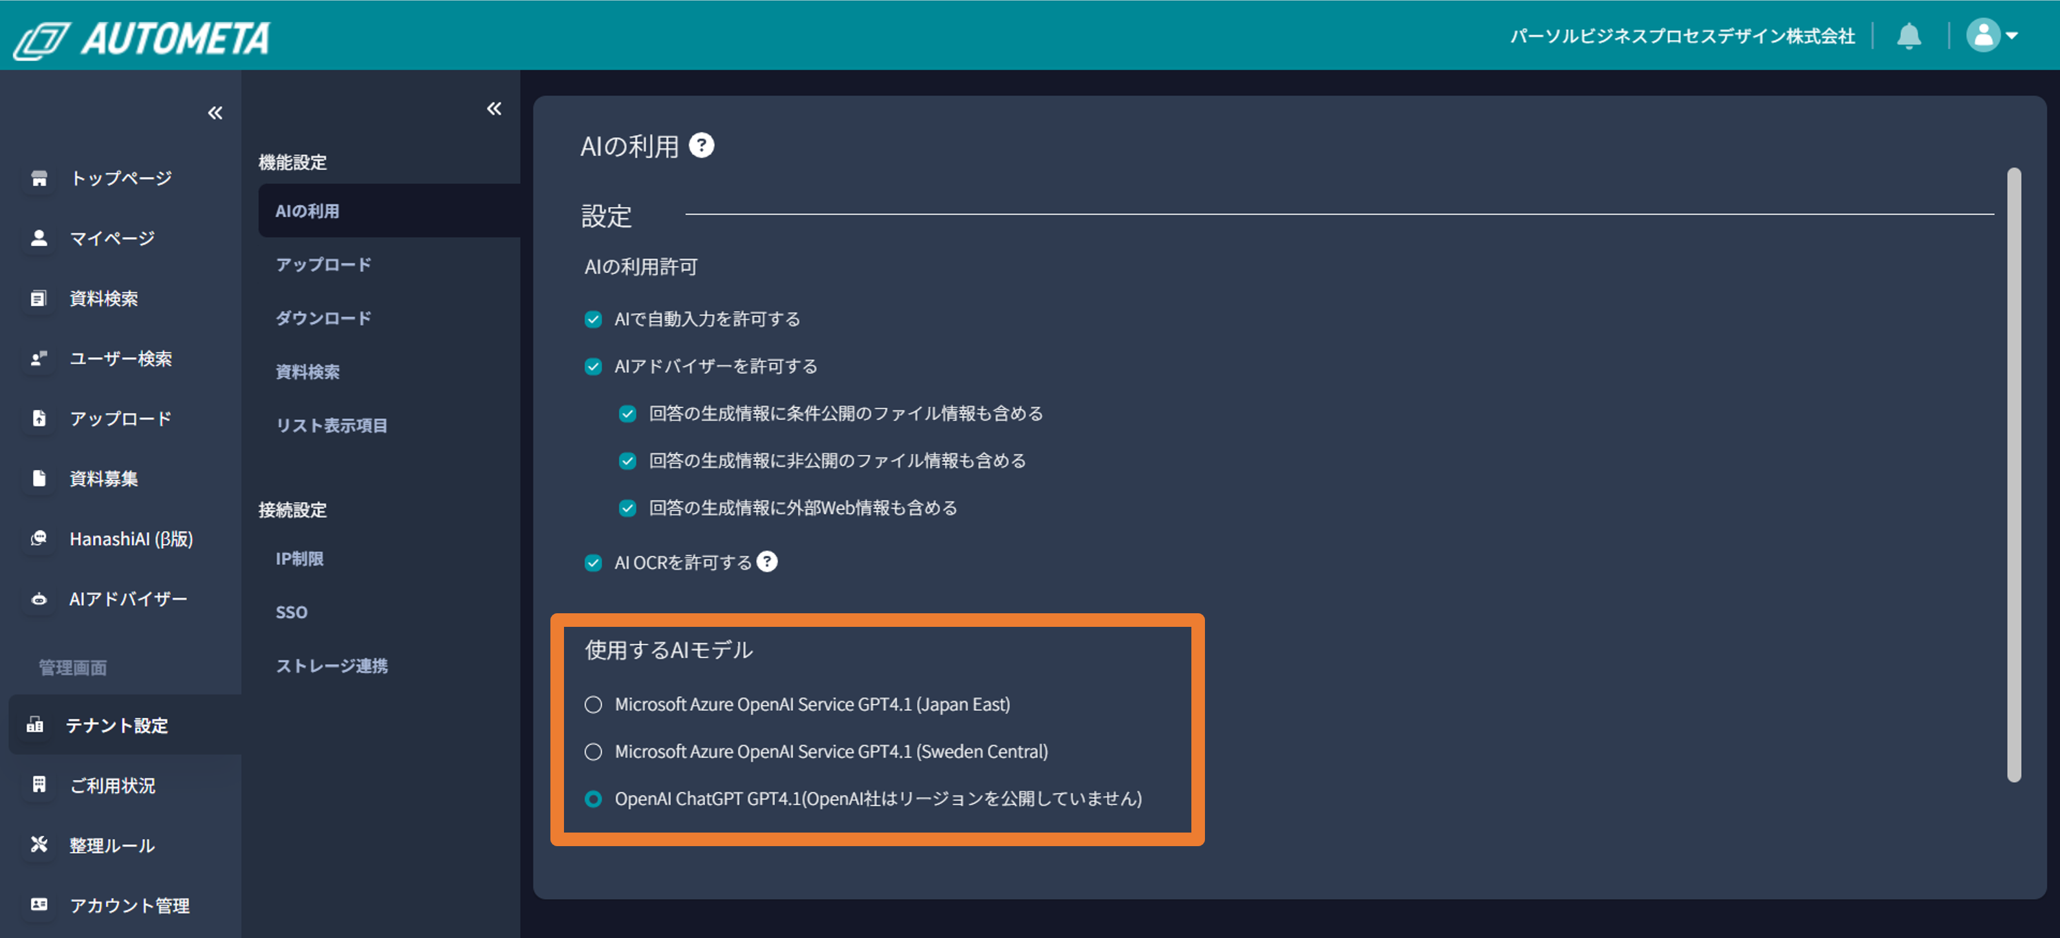Screen dimensions: 2060x938
Task: Open HanashiAI (β版) page
Action: (131, 539)
